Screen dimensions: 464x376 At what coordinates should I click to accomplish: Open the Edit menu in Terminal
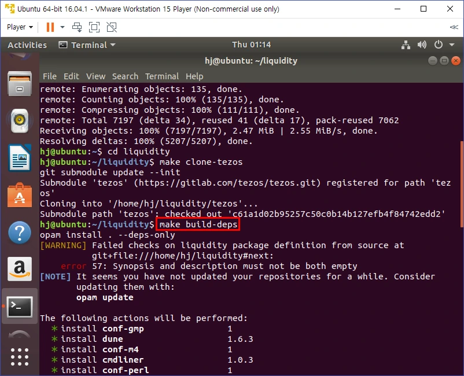coord(71,76)
